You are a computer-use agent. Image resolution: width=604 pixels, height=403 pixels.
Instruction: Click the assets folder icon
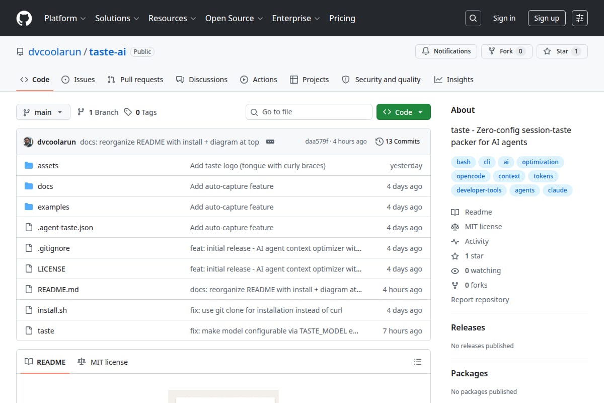(x=29, y=166)
